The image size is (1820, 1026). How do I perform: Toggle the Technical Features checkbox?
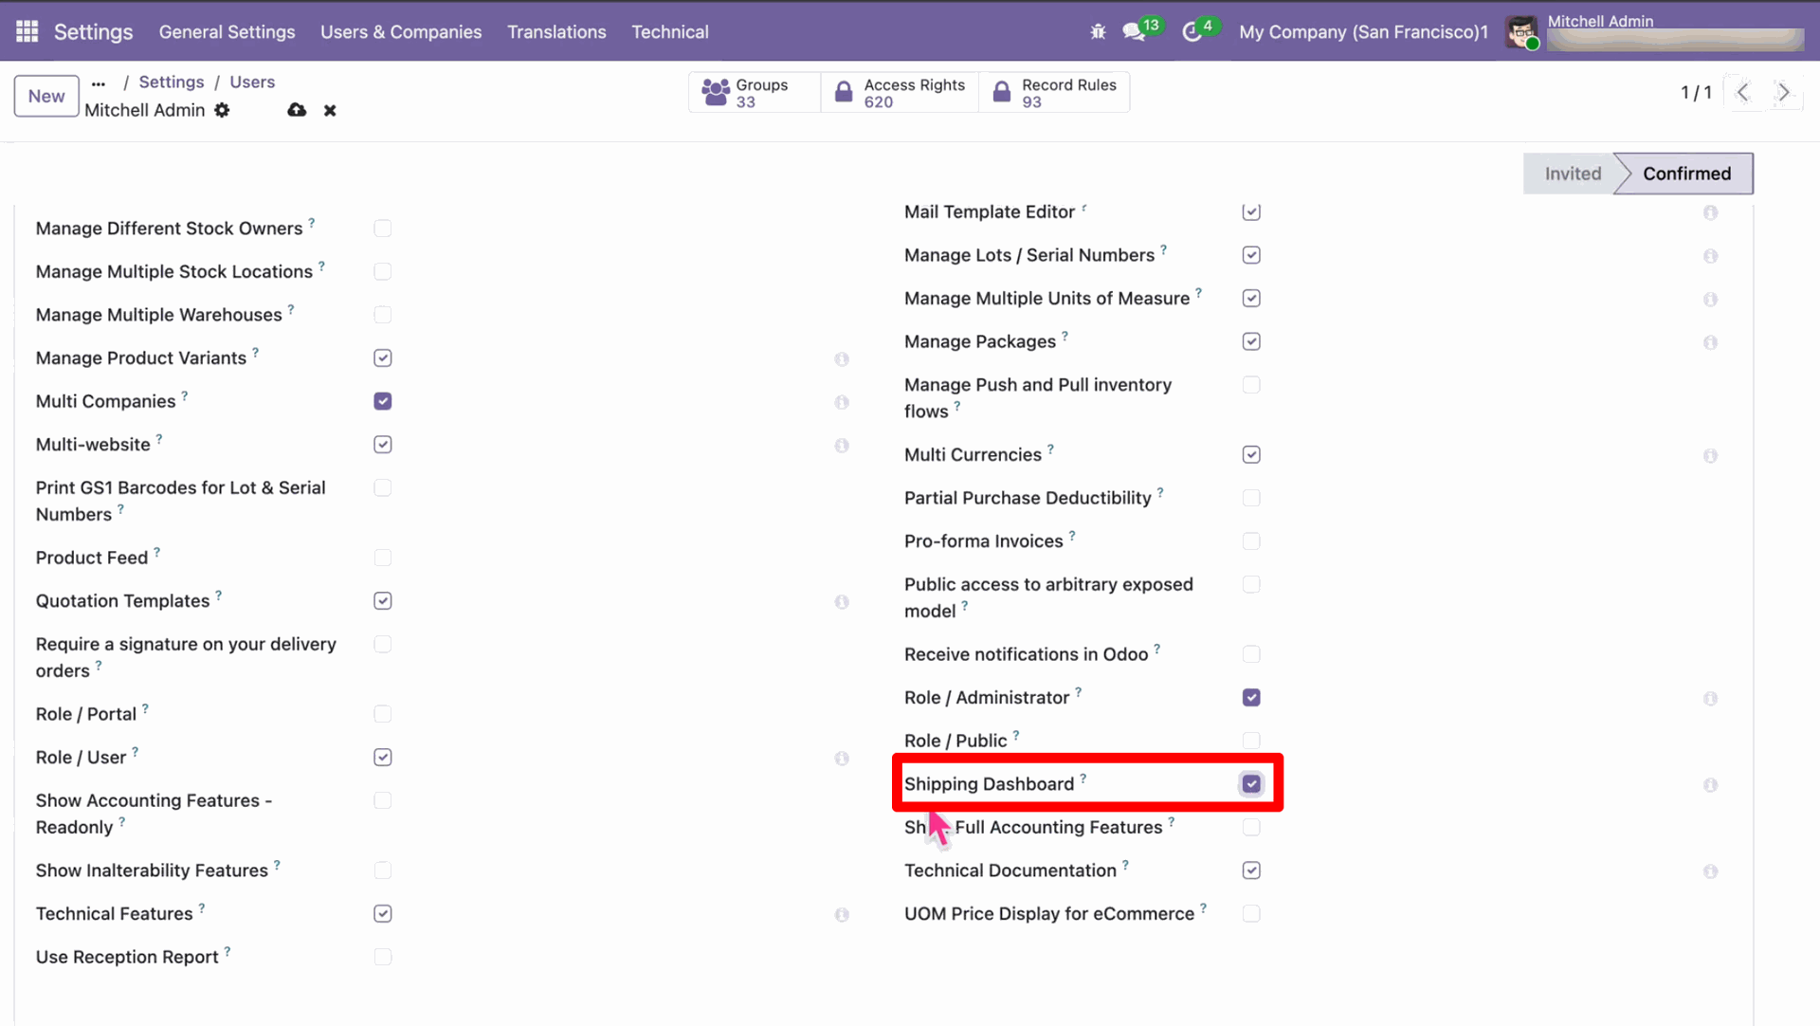pos(383,914)
